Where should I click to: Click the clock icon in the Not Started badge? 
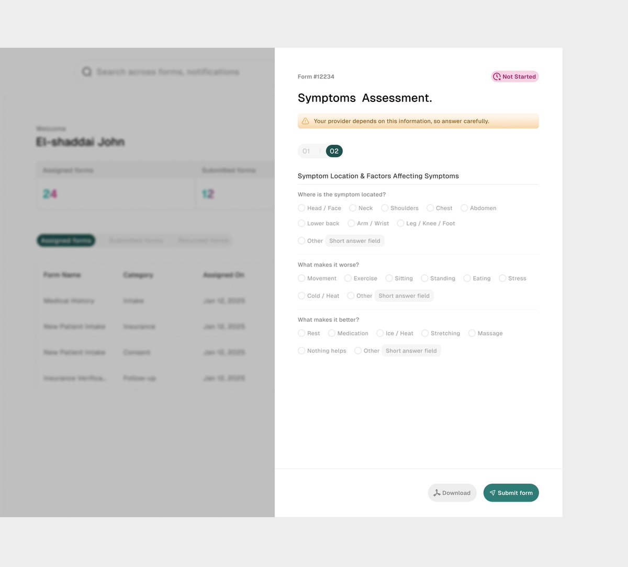497,76
